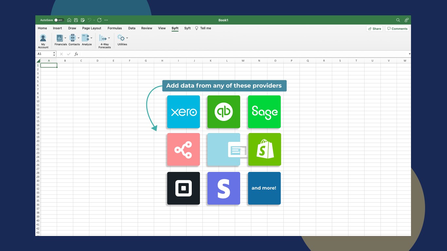Undo the last action
The image size is (447, 251).
point(89,20)
